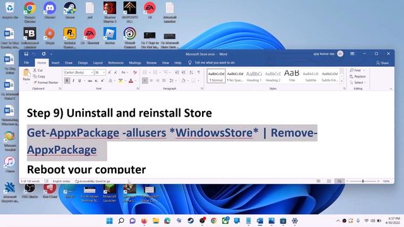Switch to the Design tab
The image size is (404, 227).
point(83,62)
